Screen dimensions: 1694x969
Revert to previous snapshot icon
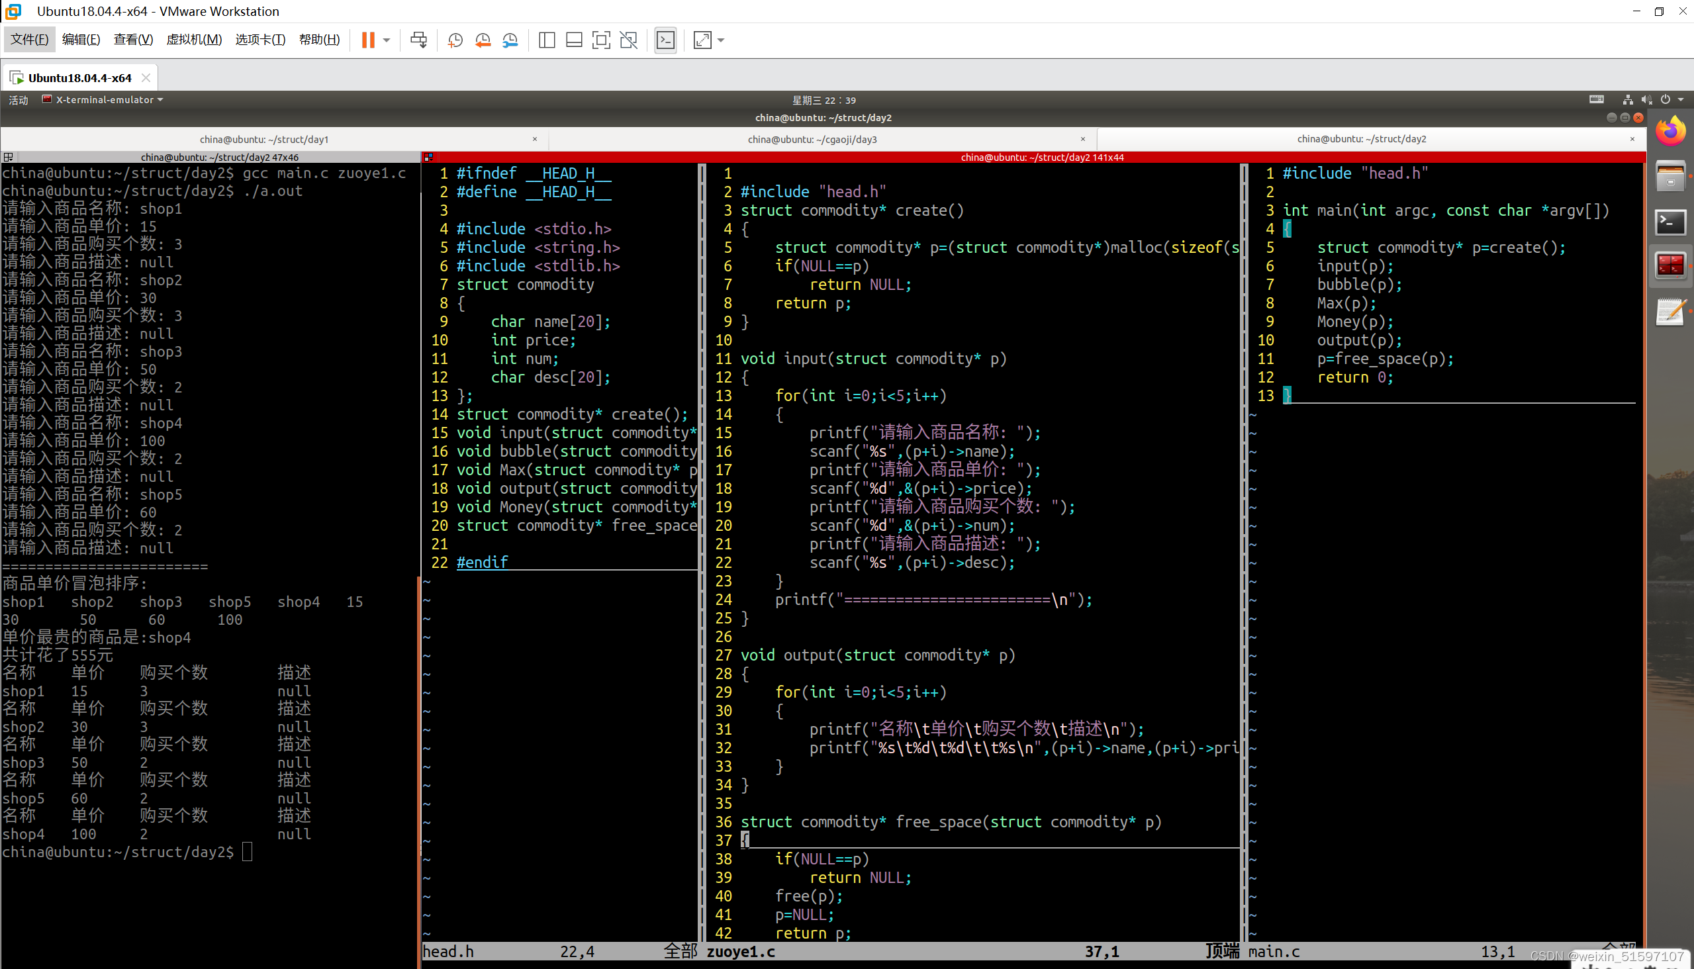(x=483, y=40)
